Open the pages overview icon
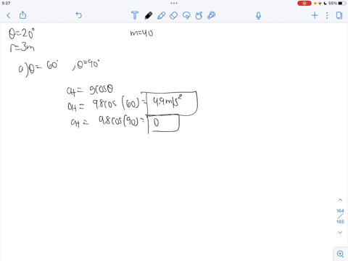Screen dimensions: 348x261 [339, 15]
